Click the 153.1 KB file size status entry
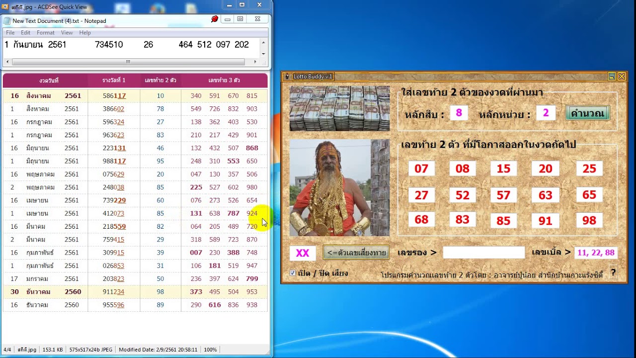The width and height of the screenshot is (636, 358). pyautogui.click(x=53, y=350)
